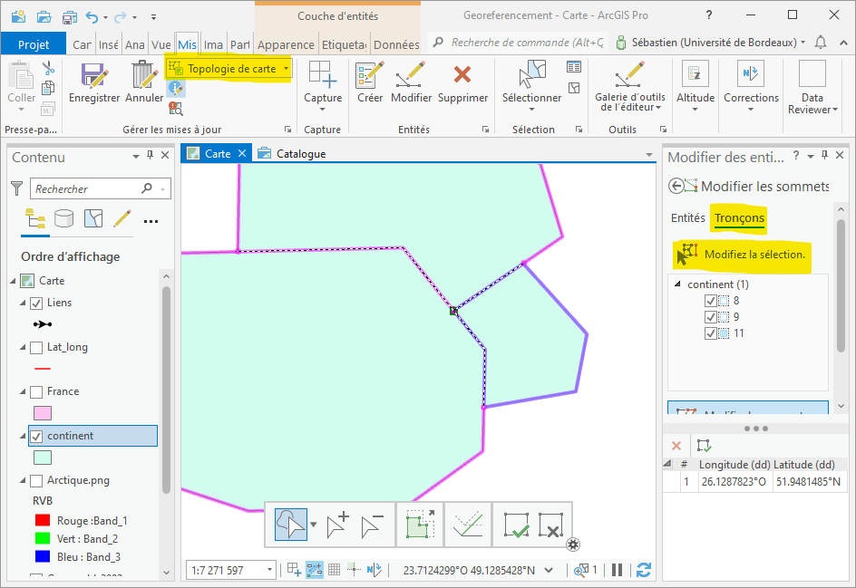Viewport: 856px width, 588px height.
Task: Open the Topologie de carte dropdown
Action: 287,69
